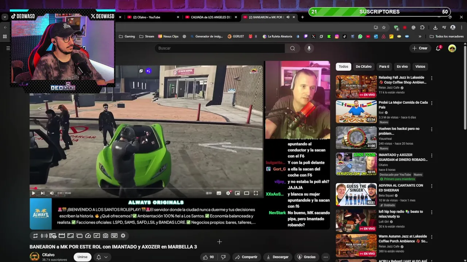This screenshot has width=467, height=262.
Task: Expand notification bell dropdown for CKalvo
Action: pos(102,257)
